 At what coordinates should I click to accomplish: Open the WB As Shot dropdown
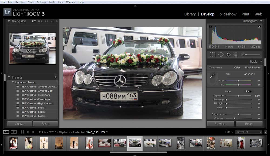click(249, 74)
